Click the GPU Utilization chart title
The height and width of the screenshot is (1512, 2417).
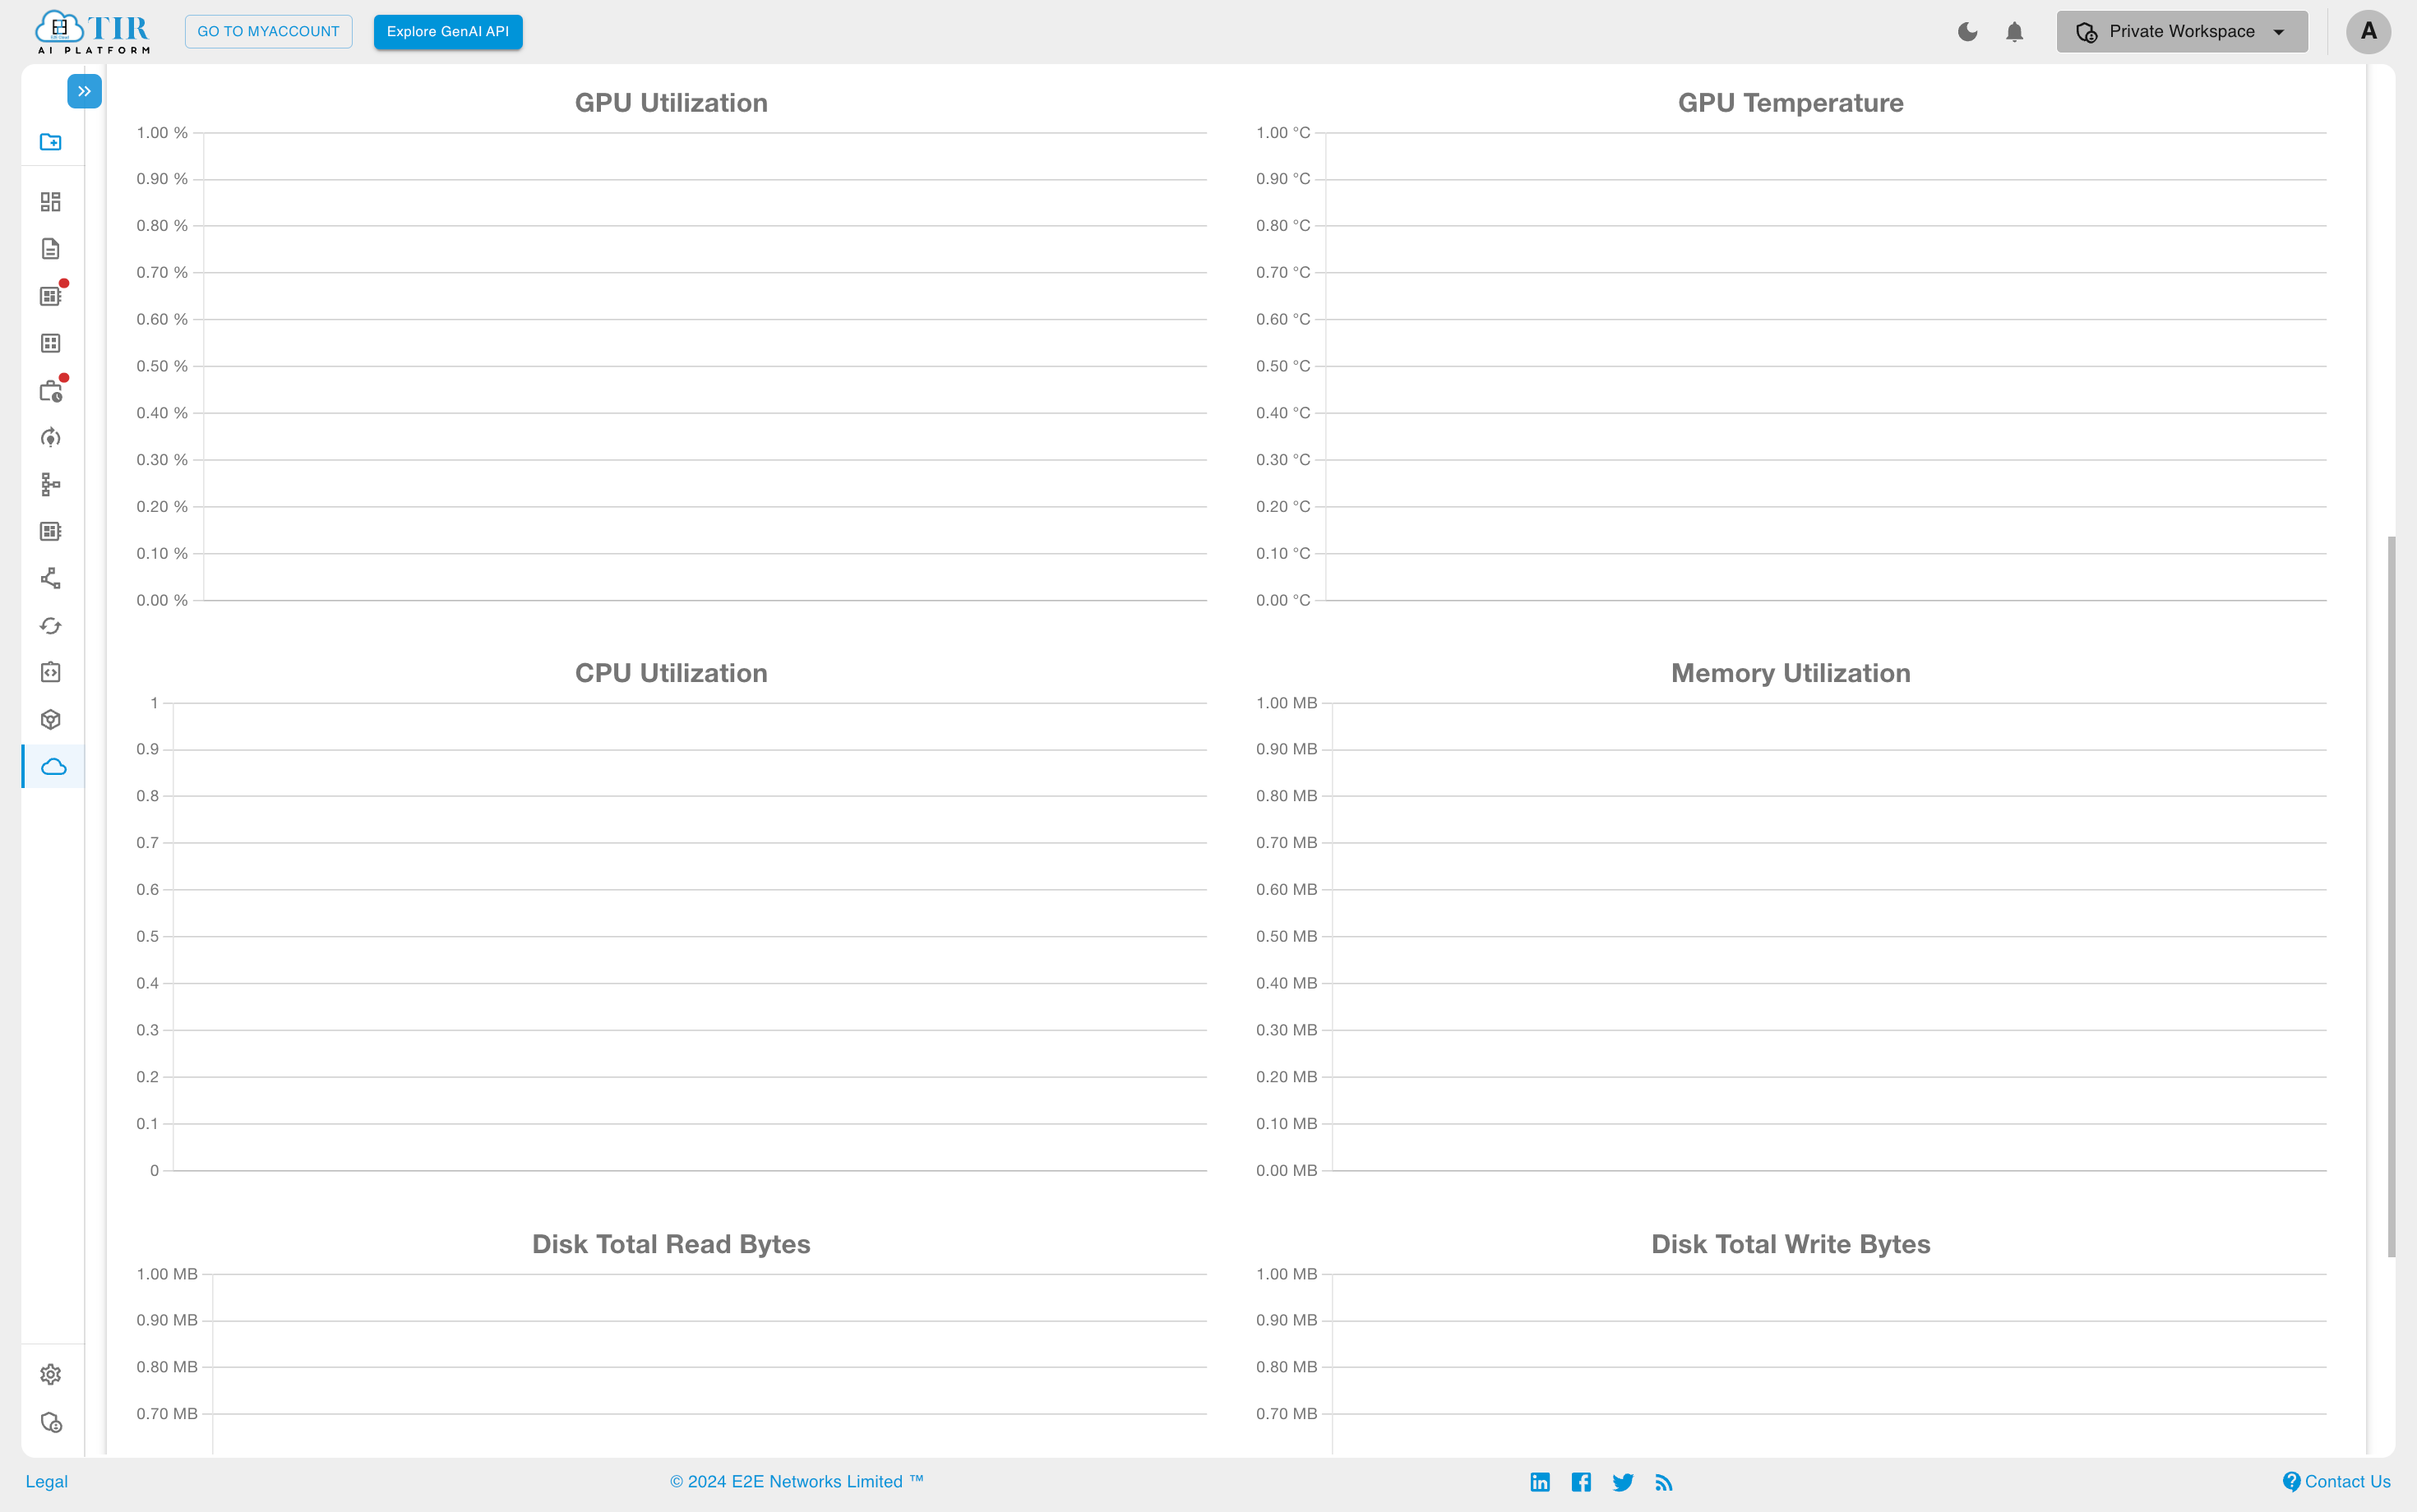(672, 103)
